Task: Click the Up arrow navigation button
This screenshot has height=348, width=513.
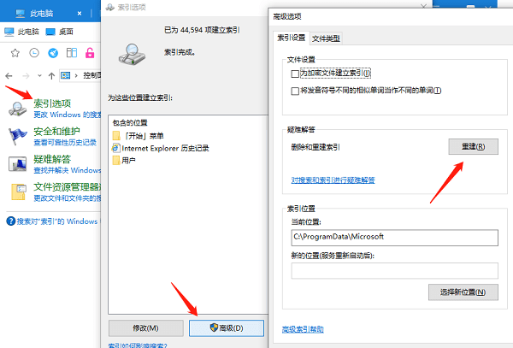Action: (x=53, y=75)
